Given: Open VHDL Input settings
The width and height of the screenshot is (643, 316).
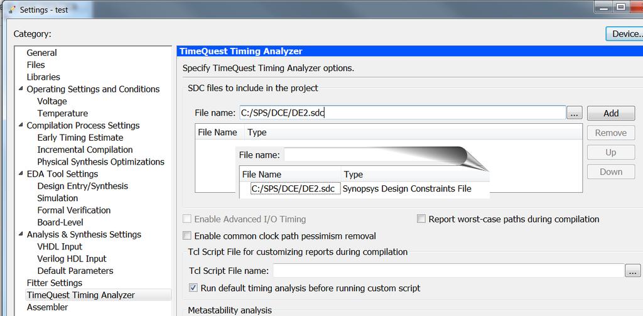Looking at the screenshot, I should click(60, 246).
